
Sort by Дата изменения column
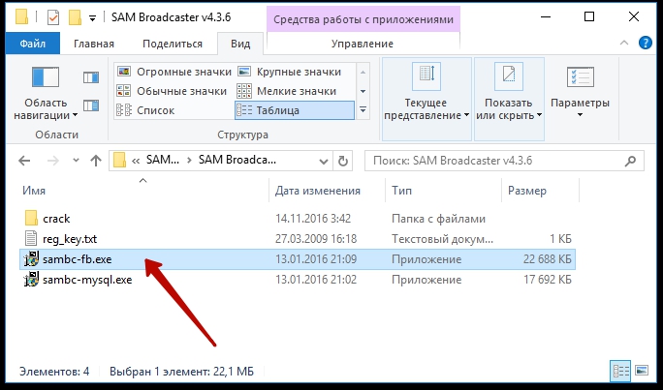click(x=318, y=191)
